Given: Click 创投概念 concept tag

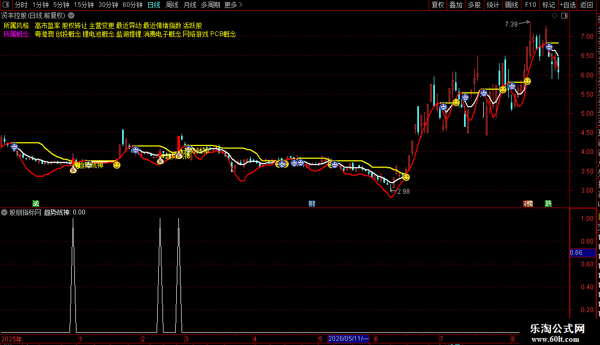Looking at the screenshot, I should (x=68, y=34).
